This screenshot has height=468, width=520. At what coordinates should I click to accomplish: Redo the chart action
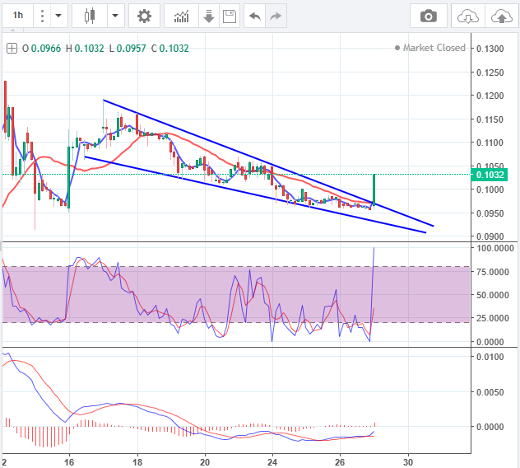(276, 16)
